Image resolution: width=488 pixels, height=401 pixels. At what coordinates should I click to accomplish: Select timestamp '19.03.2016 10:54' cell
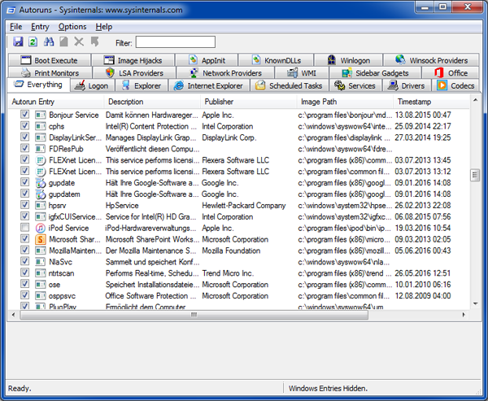tap(423, 228)
